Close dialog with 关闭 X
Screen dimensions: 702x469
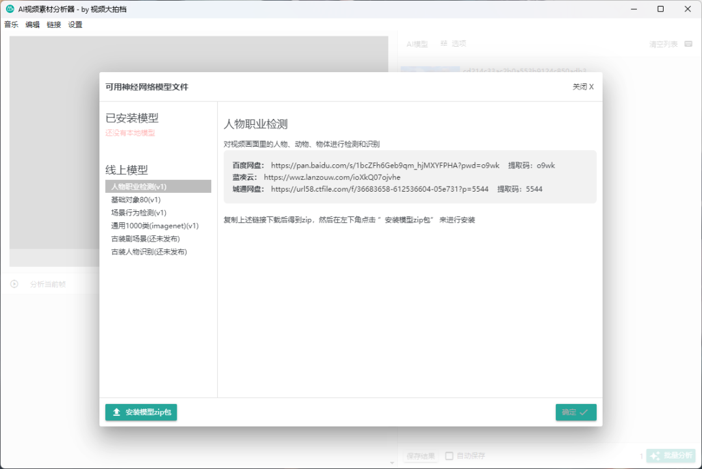pos(583,87)
